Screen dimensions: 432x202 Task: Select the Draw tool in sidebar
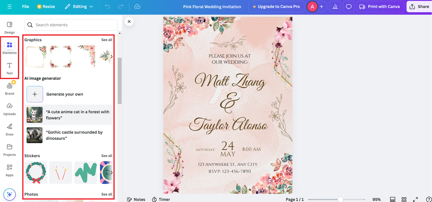point(9,130)
